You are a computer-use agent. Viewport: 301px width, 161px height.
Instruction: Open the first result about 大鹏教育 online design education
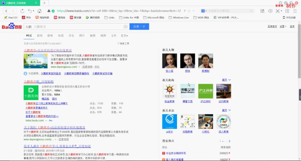(x=47, y=50)
